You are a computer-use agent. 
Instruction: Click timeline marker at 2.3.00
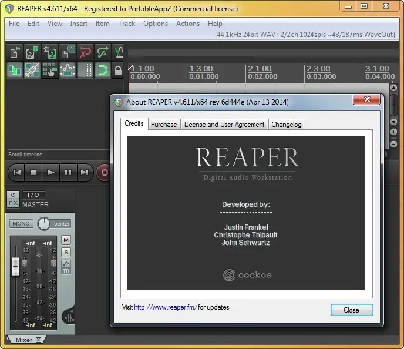tap(318, 69)
